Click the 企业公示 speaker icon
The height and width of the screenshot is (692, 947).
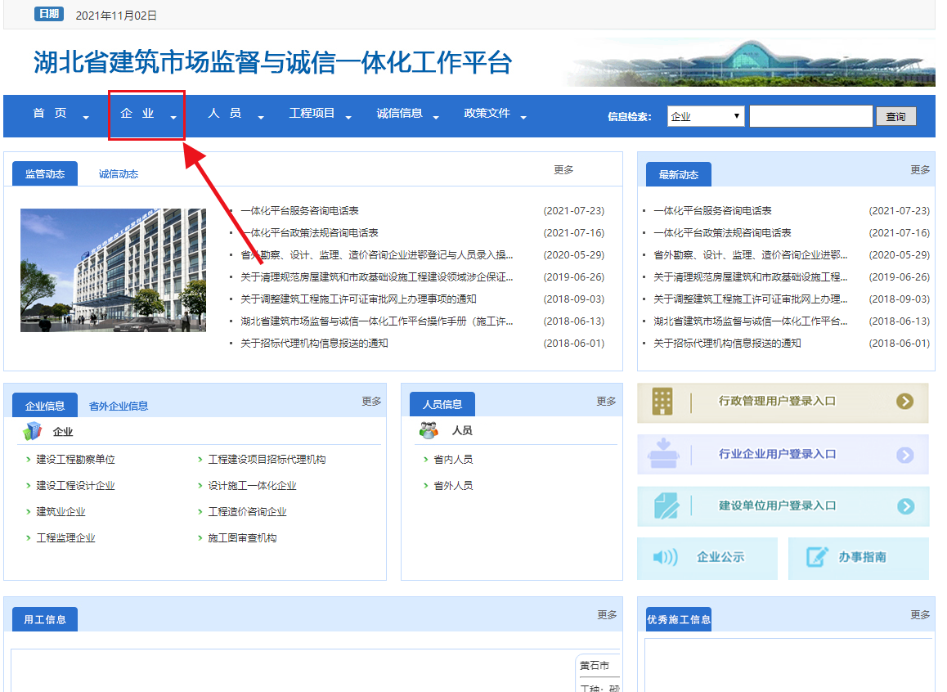point(664,558)
